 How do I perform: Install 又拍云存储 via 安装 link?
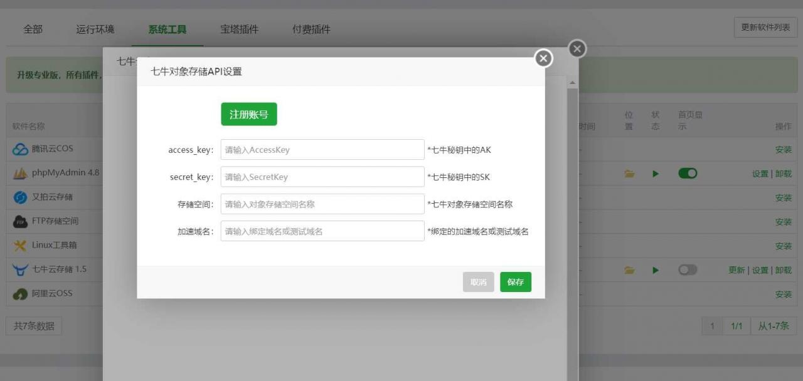(784, 198)
